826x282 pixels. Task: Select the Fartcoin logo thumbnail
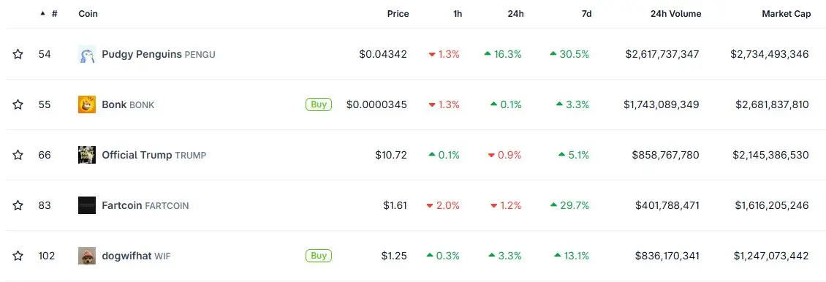[x=87, y=206]
